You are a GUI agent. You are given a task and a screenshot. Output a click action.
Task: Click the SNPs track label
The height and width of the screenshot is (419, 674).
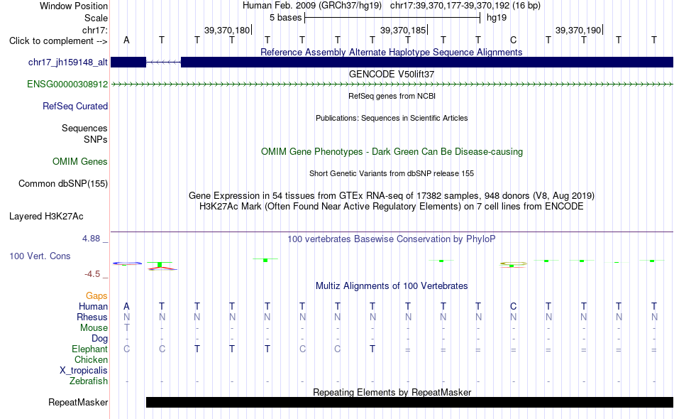pos(96,139)
